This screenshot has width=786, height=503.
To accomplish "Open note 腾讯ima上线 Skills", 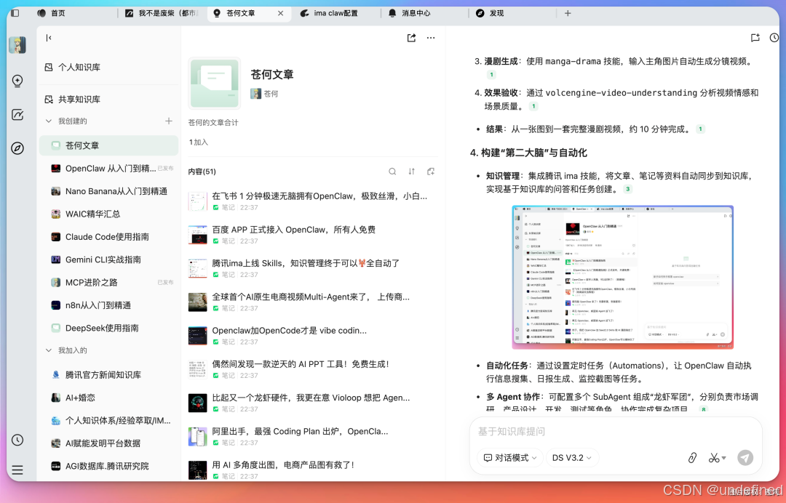I will [313, 268].
